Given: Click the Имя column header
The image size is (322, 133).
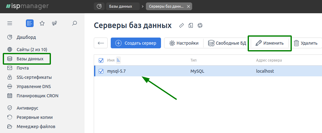Looking at the screenshot, I should pyautogui.click(x=111, y=60).
